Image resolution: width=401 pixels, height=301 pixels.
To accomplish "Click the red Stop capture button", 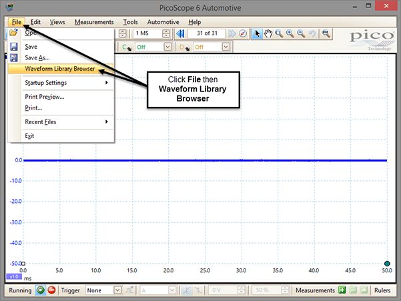I will pyautogui.click(x=51, y=290).
